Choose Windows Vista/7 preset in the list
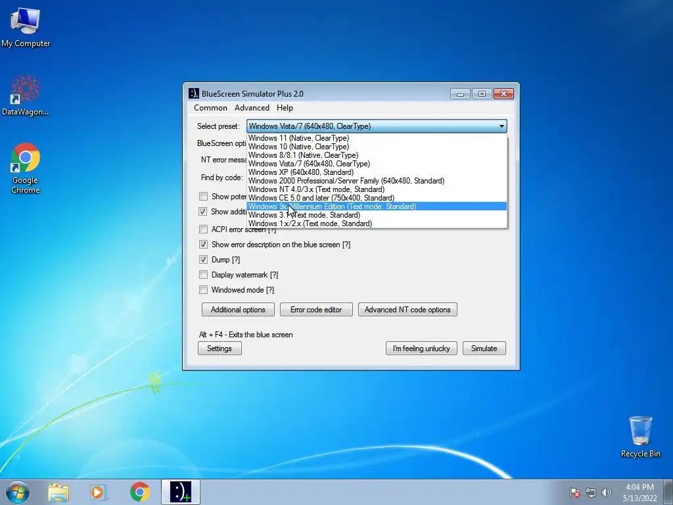The image size is (673, 505). click(x=377, y=164)
